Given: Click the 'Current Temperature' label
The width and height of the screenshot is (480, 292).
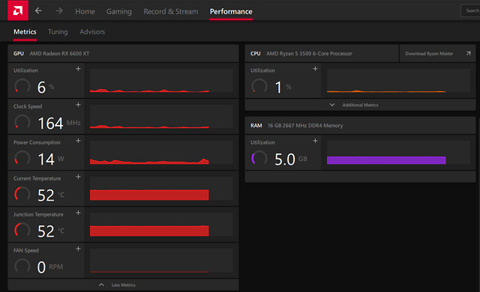Looking at the screenshot, I should coord(37,179).
